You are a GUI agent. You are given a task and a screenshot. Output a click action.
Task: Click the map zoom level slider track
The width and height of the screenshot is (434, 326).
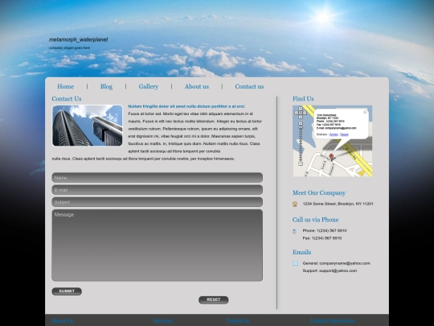301,143
